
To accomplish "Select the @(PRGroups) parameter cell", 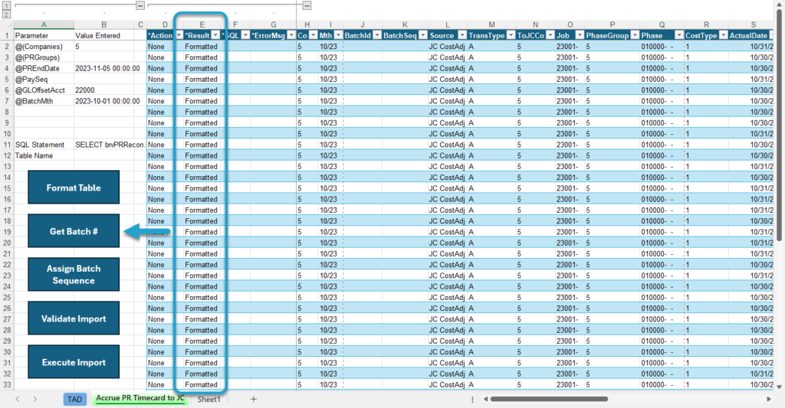I will pyautogui.click(x=44, y=57).
